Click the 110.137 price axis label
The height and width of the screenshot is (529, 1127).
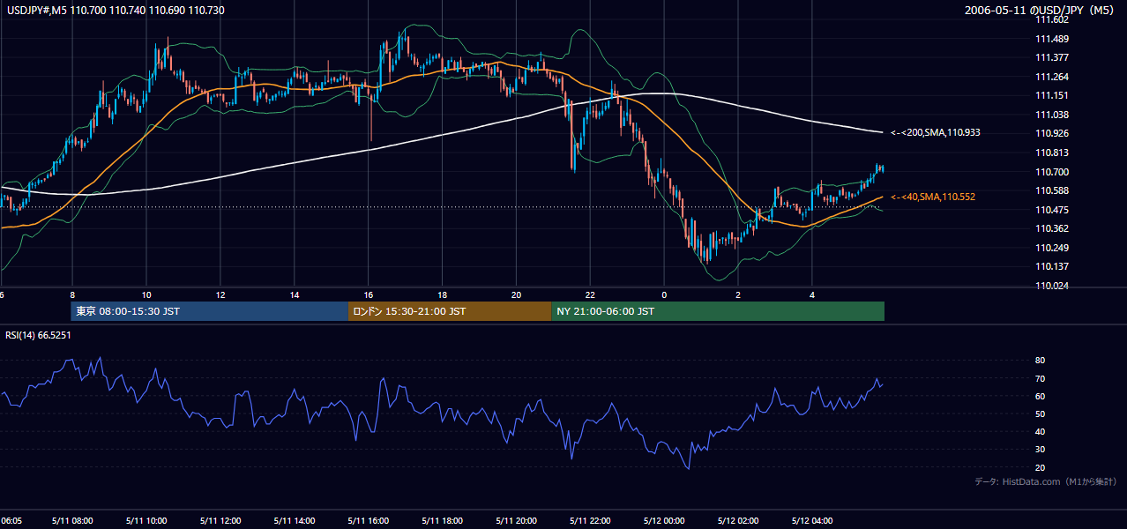coord(1051,266)
